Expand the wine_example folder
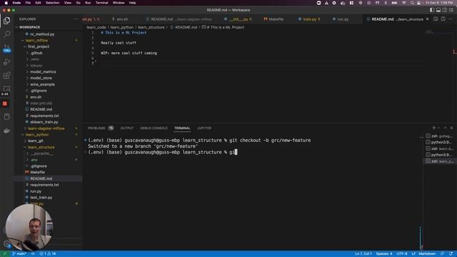457x257 pixels. [x=42, y=84]
